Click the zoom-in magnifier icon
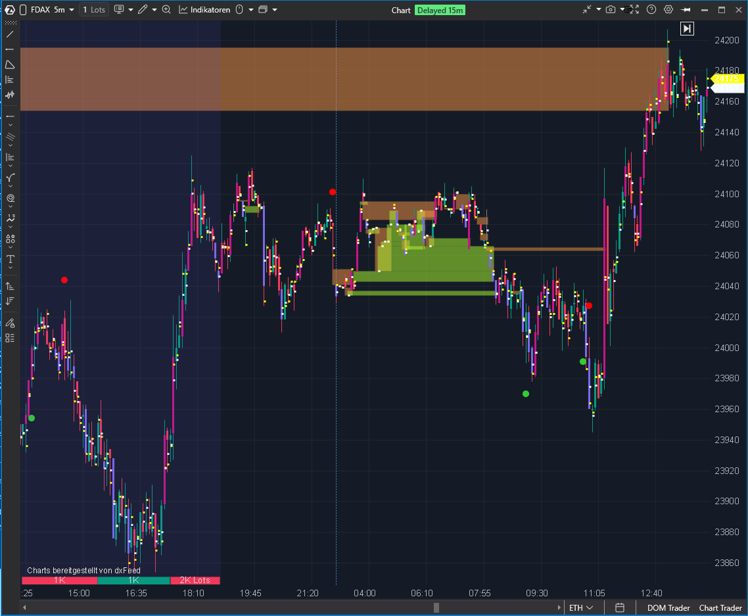This screenshot has width=748, height=616. tap(166, 10)
